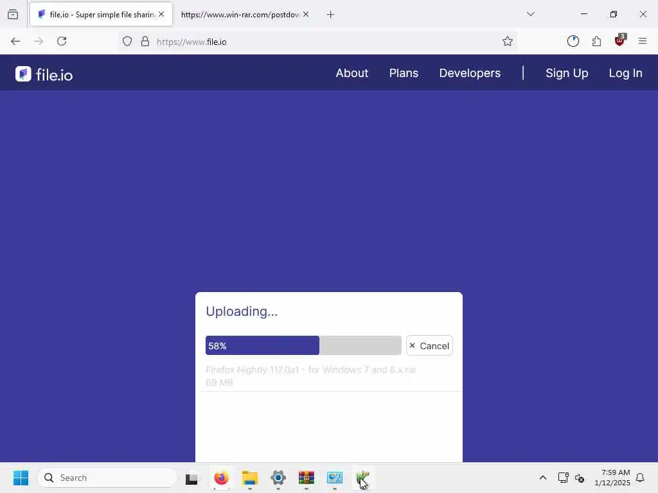Image resolution: width=658 pixels, height=493 pixels.
Task: Open the Windows Start menu
Action: coord(21,478)
